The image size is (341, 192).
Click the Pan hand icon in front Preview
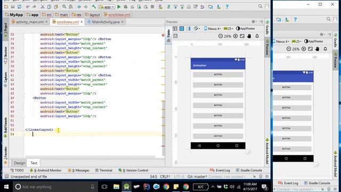[x=249, y=36]
